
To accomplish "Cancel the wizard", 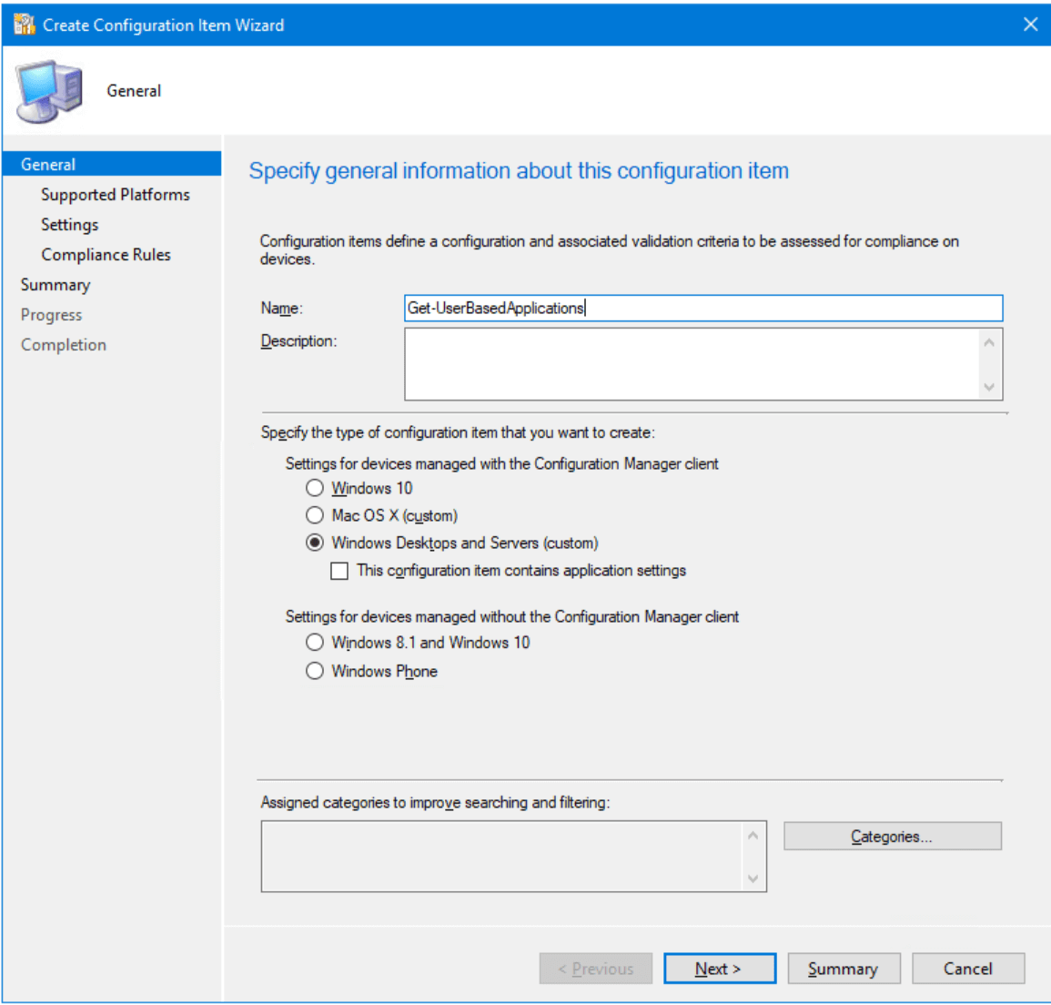I will (968, 969).
